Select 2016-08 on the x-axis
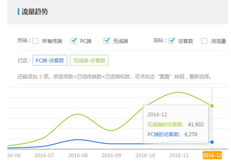Screen dimensions: 231x166 point(78,155)
